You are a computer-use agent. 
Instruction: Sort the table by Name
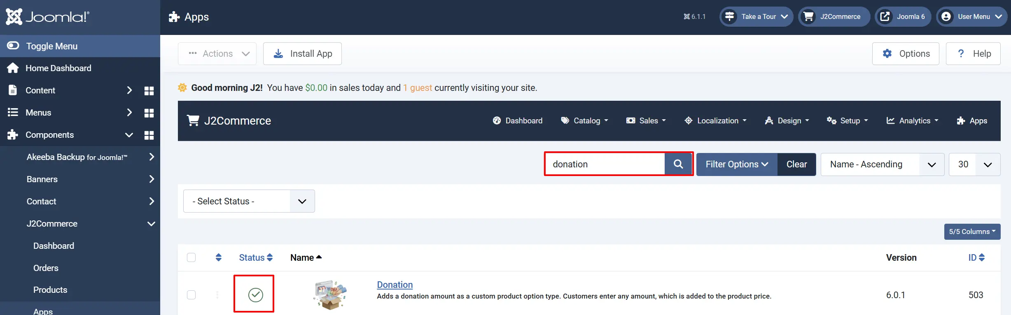pyautogui.click(x=306, y=257)
